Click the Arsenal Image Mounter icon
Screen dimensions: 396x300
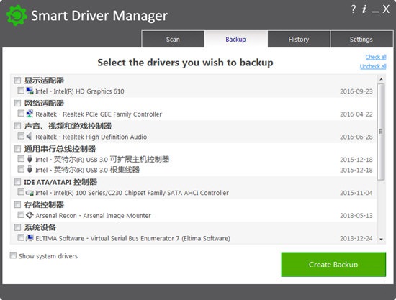(30, 215)
